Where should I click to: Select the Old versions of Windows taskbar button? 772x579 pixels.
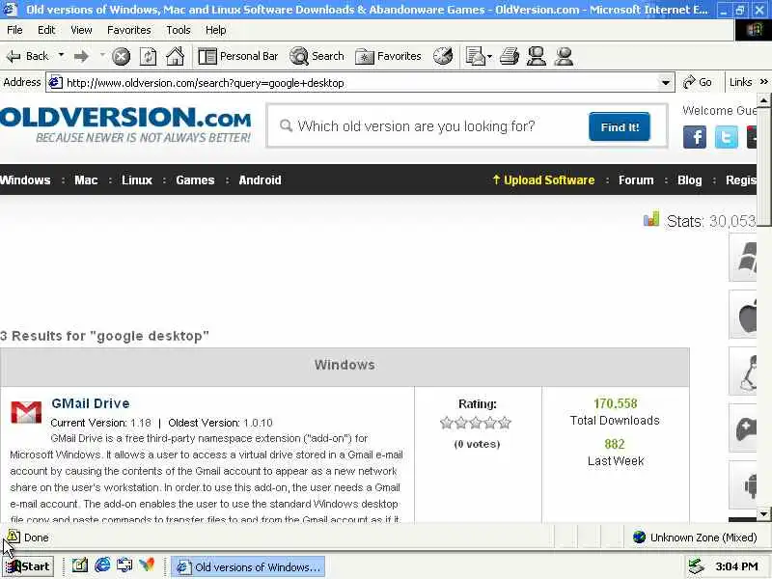(x=248, y=567)
